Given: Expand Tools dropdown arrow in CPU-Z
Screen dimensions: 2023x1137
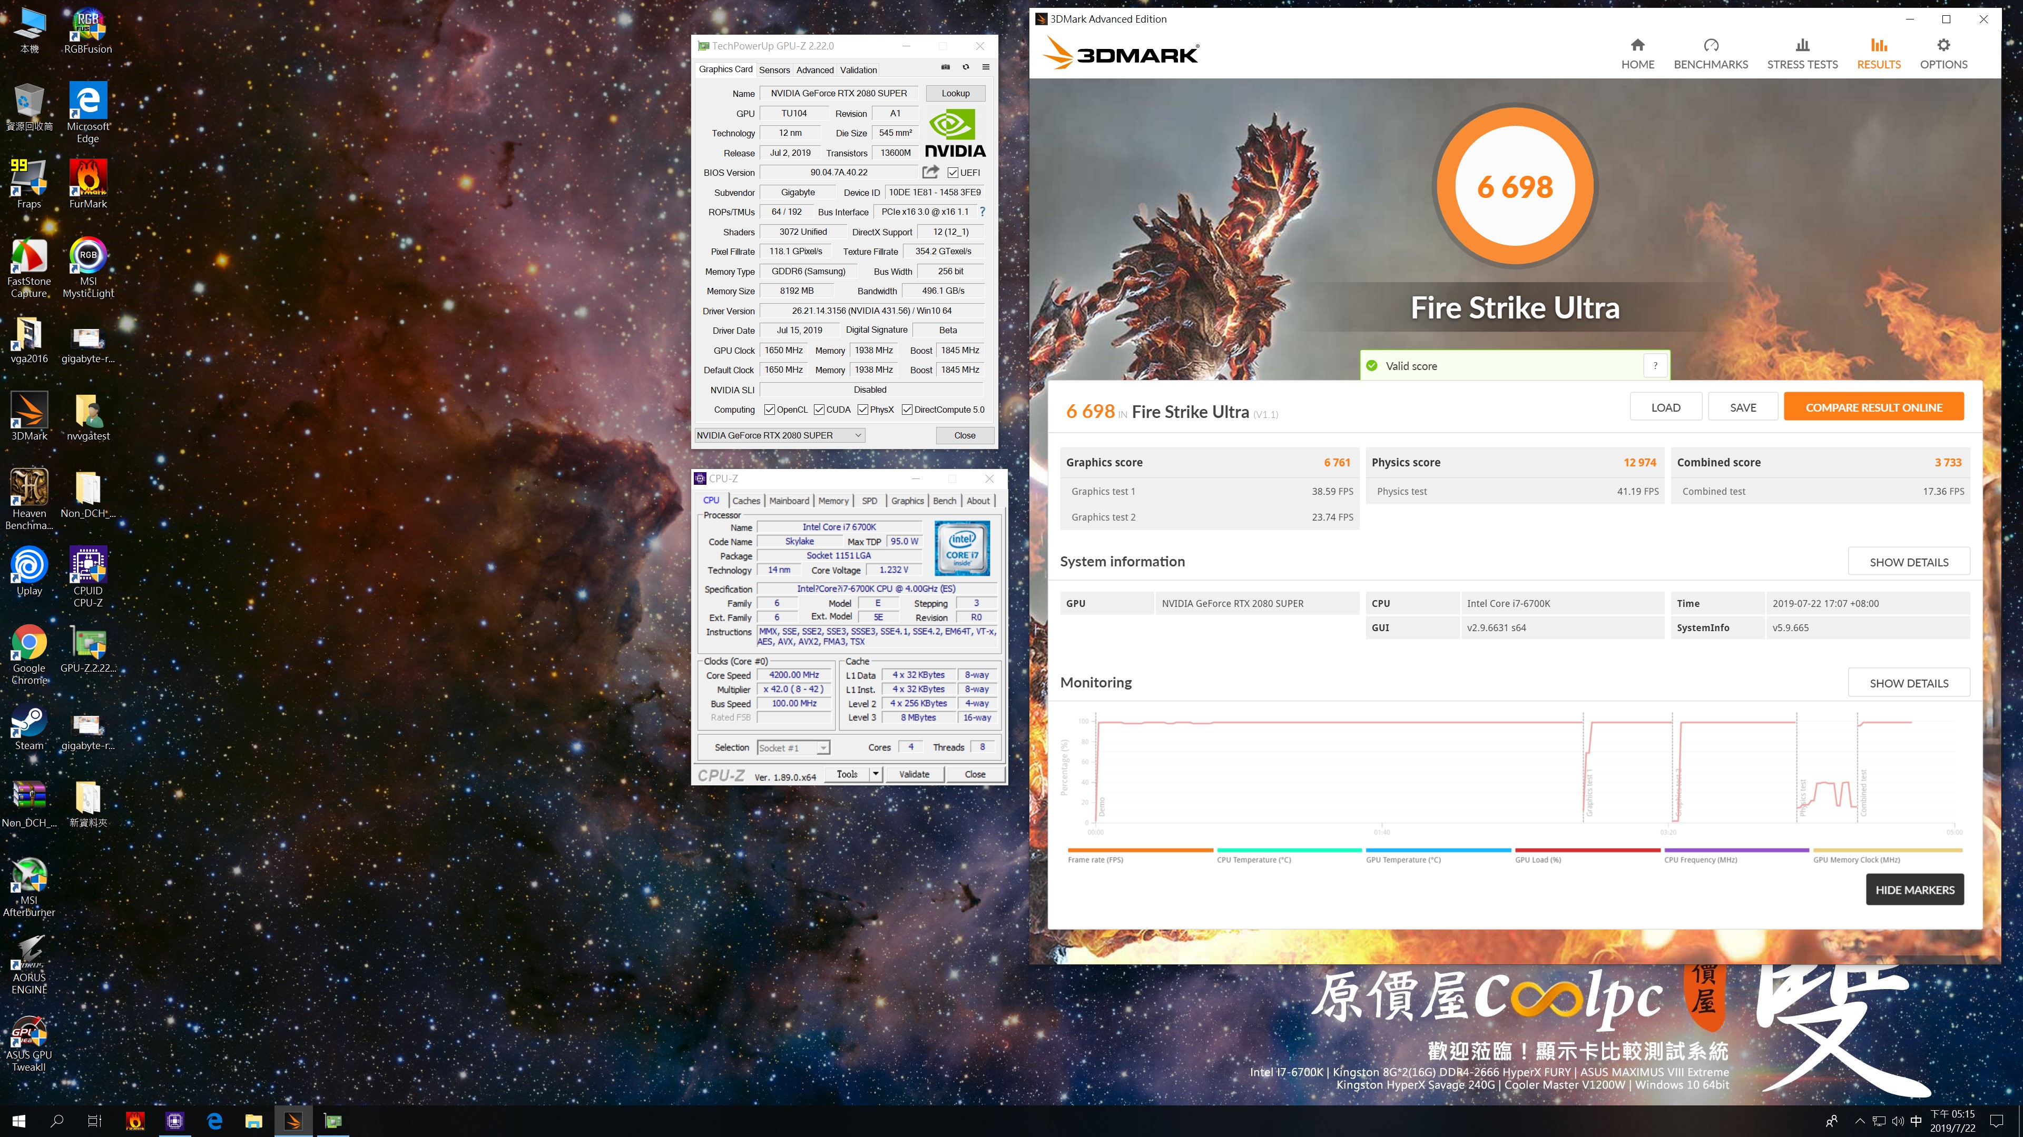Looking at the screenshot, I should pyautogui.click(x=876, y=774).
